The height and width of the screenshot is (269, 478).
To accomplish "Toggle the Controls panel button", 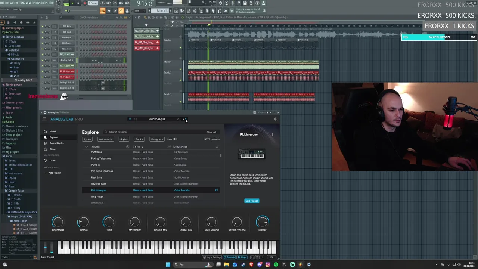I will point(230,257).
